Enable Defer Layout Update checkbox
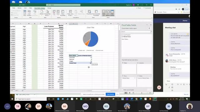This screenshot has height=112, width=200. [122, 90]
